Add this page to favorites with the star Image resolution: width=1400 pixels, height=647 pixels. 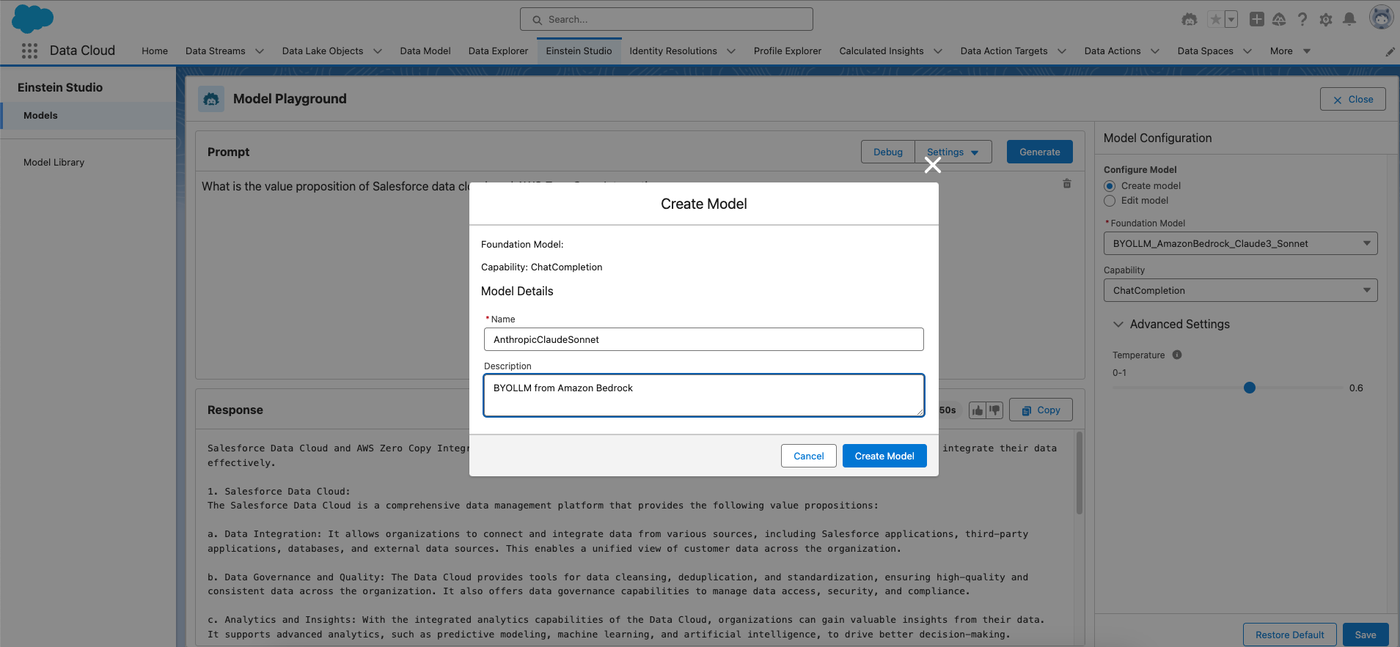click(x=1216, y=20)
